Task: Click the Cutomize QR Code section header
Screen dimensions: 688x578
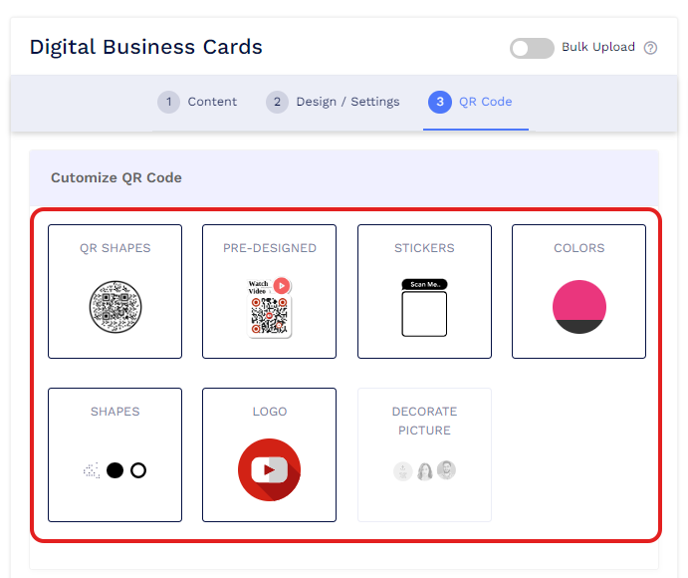Action: 116,178
